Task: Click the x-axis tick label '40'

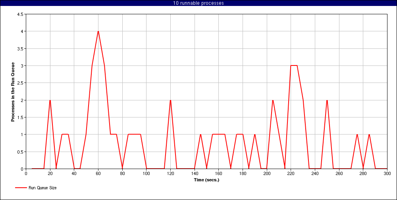Action: pyautogui.click(x=74, y=173)
